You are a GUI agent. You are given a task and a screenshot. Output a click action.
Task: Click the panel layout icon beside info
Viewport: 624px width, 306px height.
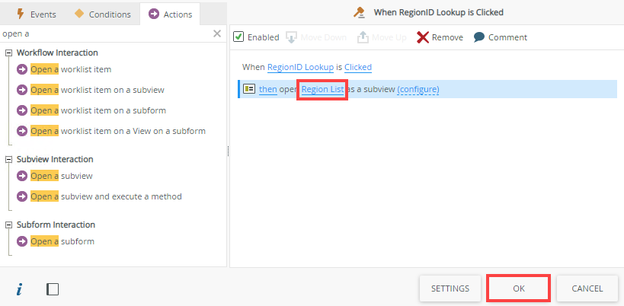click(x=53, y=289)
